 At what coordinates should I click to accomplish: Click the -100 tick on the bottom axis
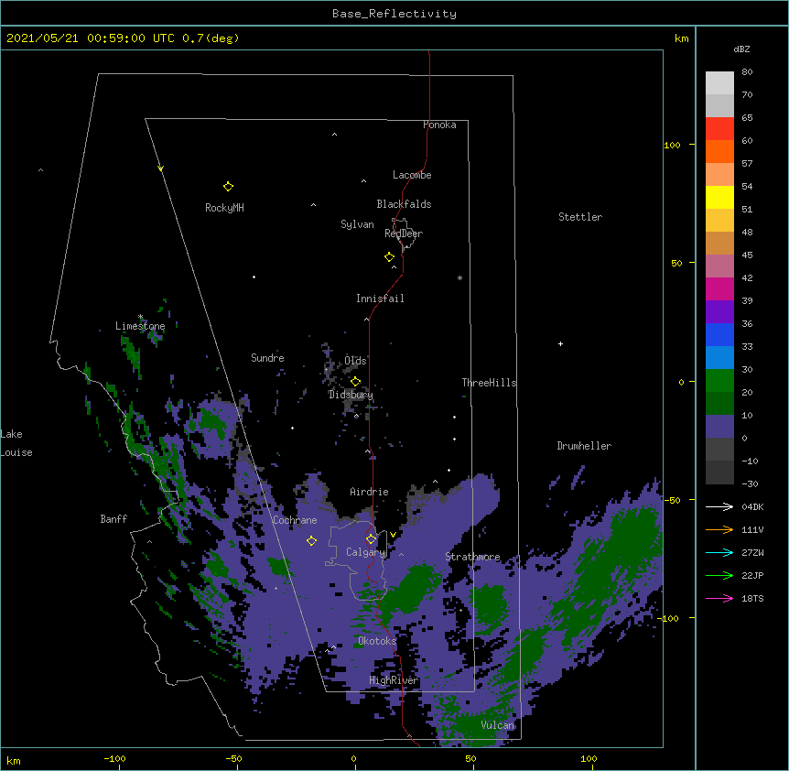click(x=114, y=758)
